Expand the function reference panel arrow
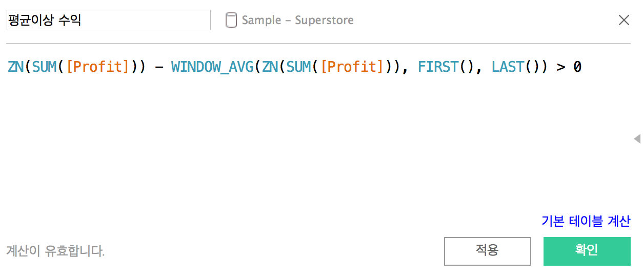Image resolution: width=643 pixels, height=277 pixels. click(637, 138)
